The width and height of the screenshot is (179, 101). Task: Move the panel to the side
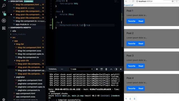coord(116,69)
